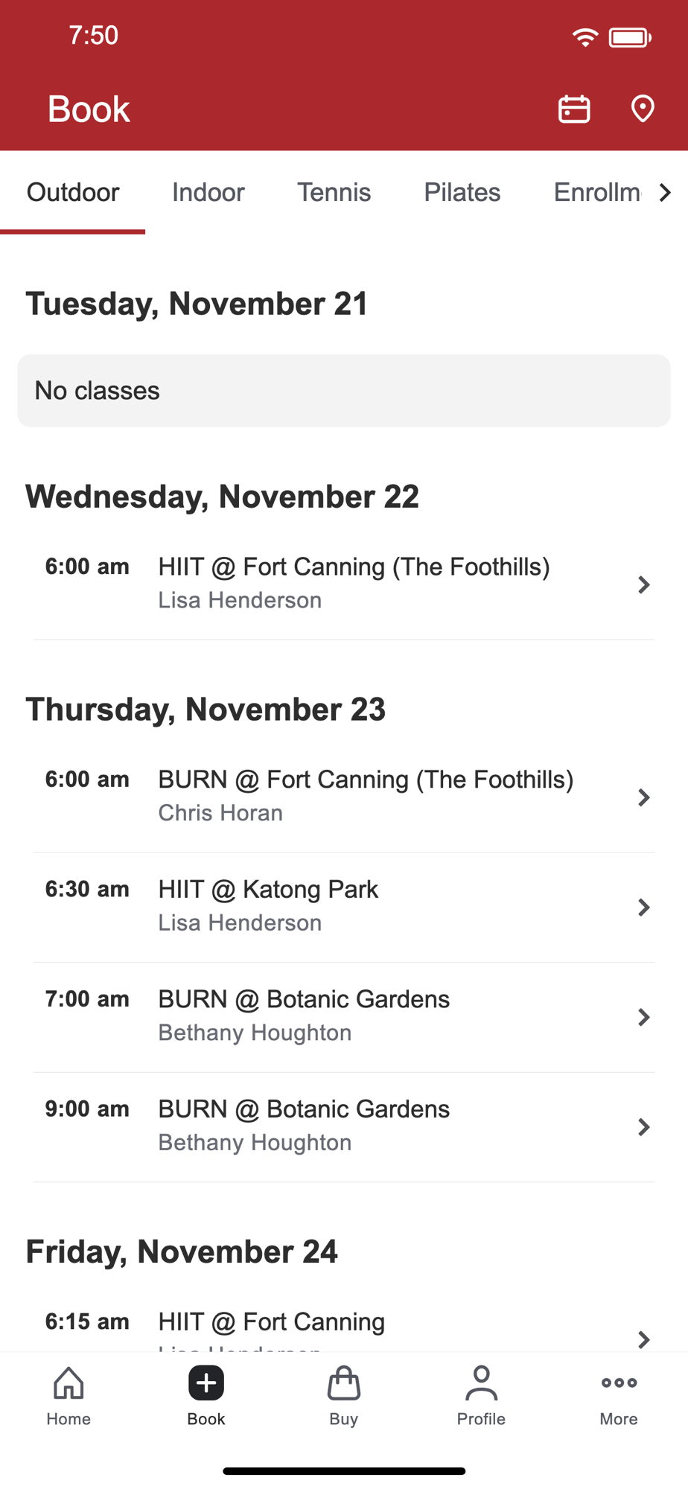Expand Wednesday HIIT Fort Canning class chevron
Viewport: 688px width, 1489px height.
click(644, 584)
